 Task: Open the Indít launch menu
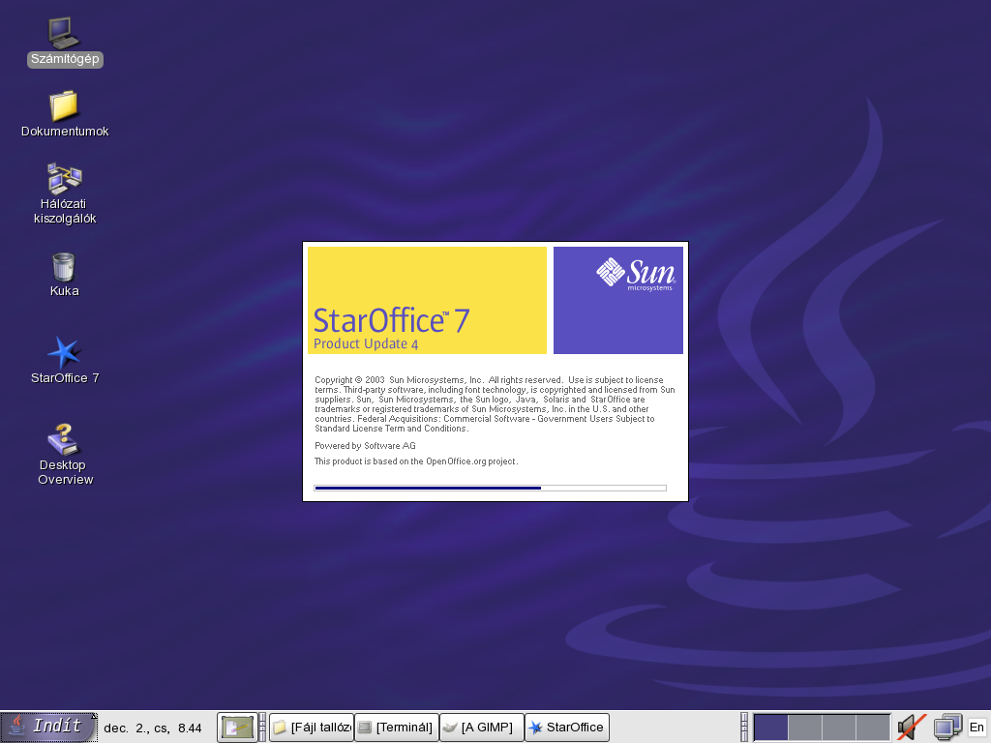[x=48, y=727]
